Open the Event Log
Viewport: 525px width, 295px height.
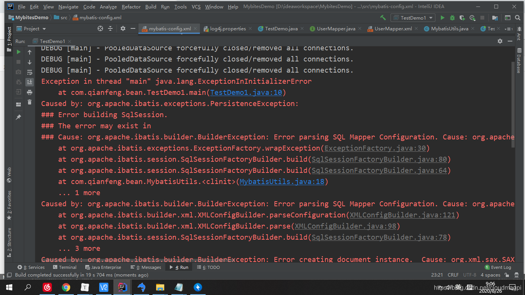click(498, 267)
